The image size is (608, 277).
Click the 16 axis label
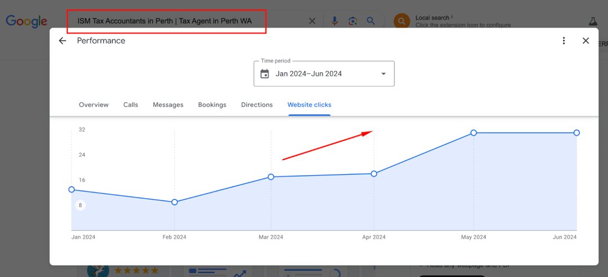[82, 180]
